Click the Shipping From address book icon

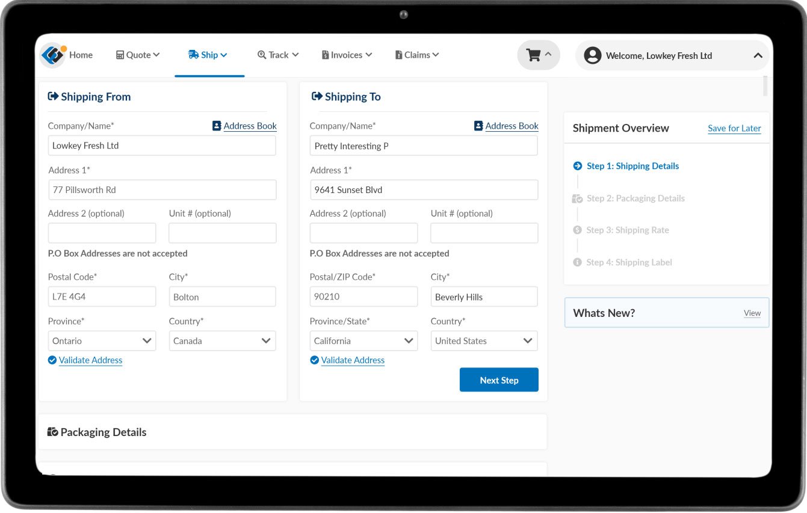pyautogui.click(x=217, y=126)
